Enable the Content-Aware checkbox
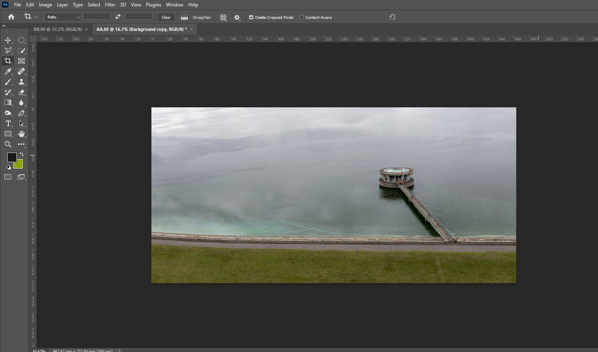Viewport: 598px width, 352px height. pyautogui.click(x=302, y=17)
